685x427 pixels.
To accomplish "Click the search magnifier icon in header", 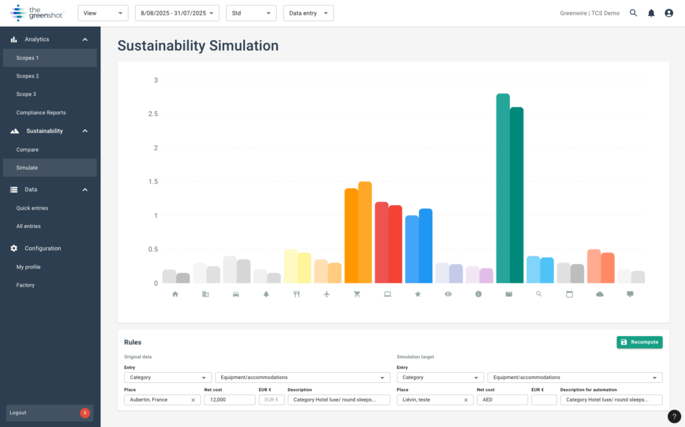I will click(x=633, y=13).
